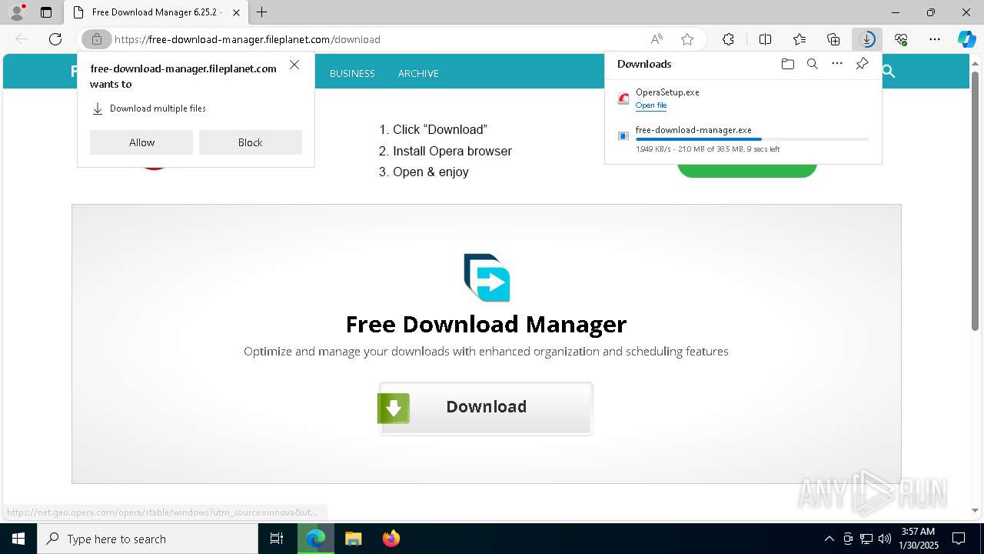
Task: Click the Free Download Manager logo
Action: pyautogui.click(x=487, y=277)
